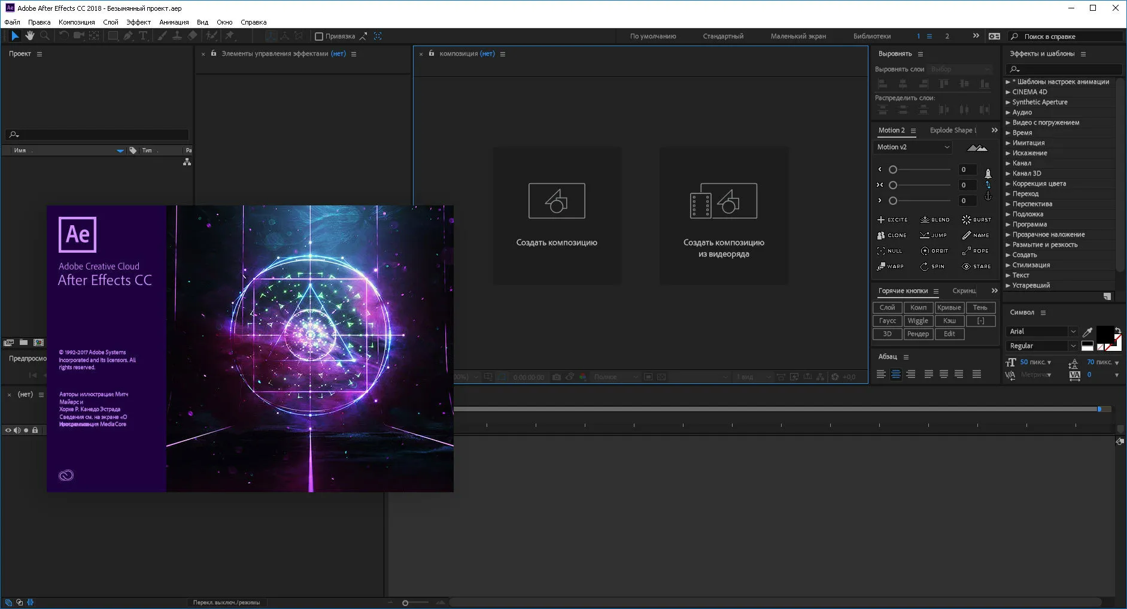Image resolution: width=1127 pixels, height=609 pixels.
Task: Click the ORBIT tool in Motion panel
Action: click(x=934, y=251)
